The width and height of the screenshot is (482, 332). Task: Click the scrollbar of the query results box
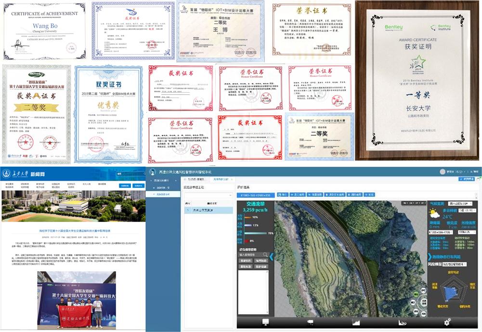pyautogui.click(x=267, y=292)
